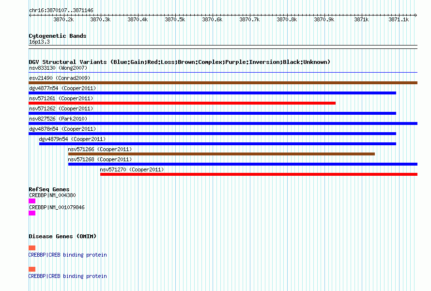Select the red nsv571270 loss bar
The image size is (431, 291).
(259, 174)
